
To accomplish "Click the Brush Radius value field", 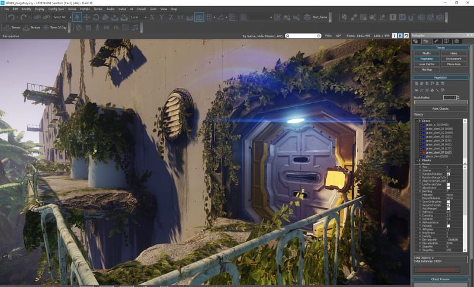I will [x=450, y=97].
